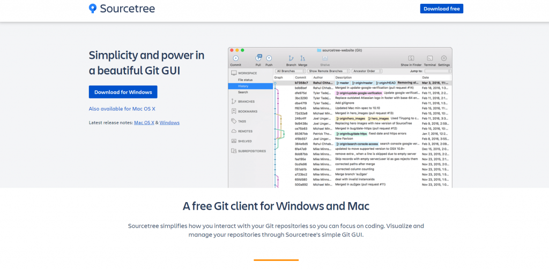The height and width of the screenshot is (269, 549).
Task: Click the Workspace monitor icon in sidebar
Action: pyautogui.click(x=234, y=73)
